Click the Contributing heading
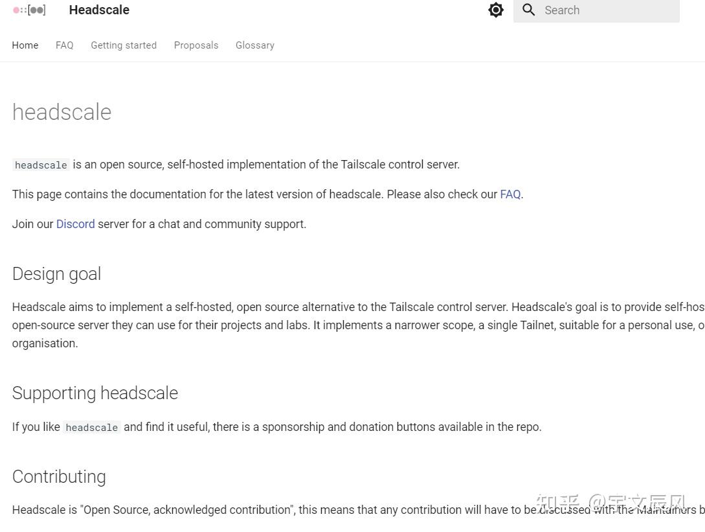 [x=59, y=477]
